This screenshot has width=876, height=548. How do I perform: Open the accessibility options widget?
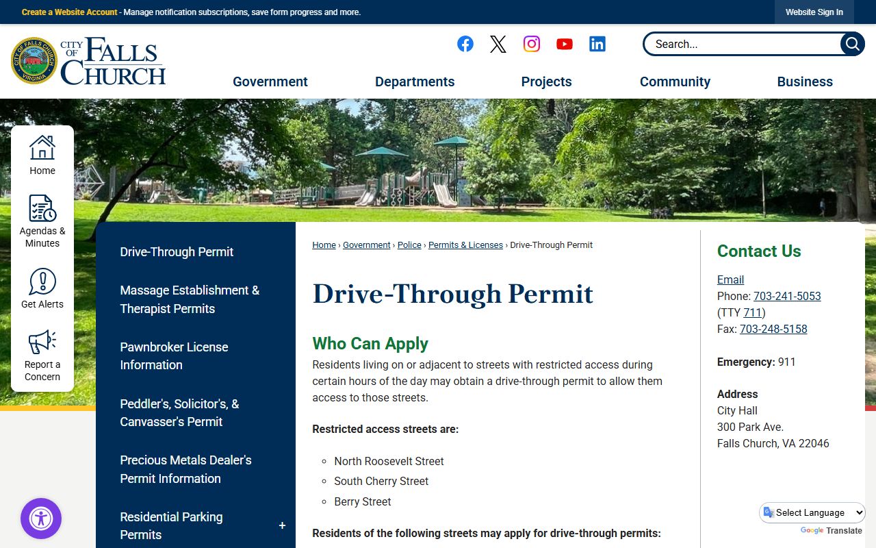(41, 519)
